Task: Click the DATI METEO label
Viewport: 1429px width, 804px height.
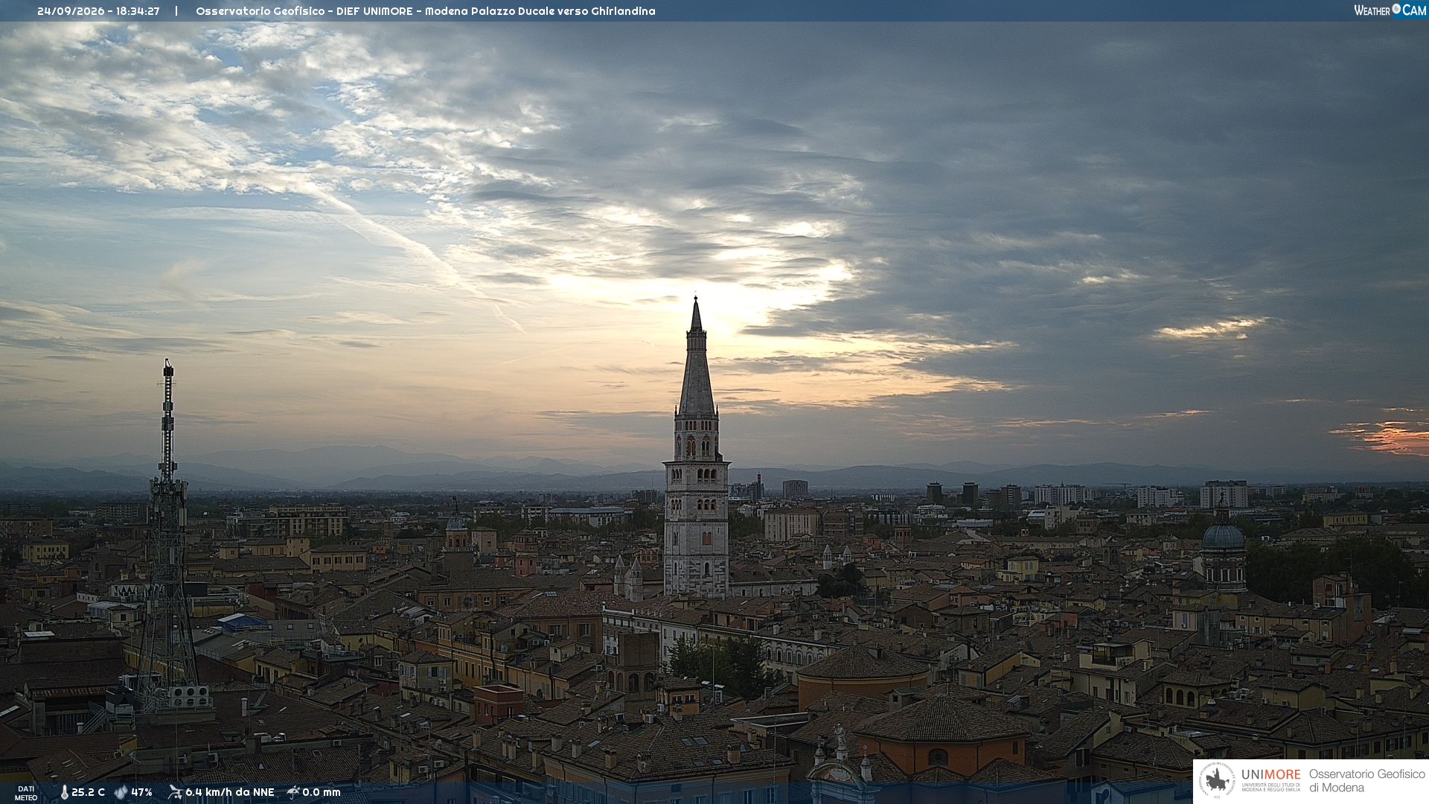Action: pos(26,793)
